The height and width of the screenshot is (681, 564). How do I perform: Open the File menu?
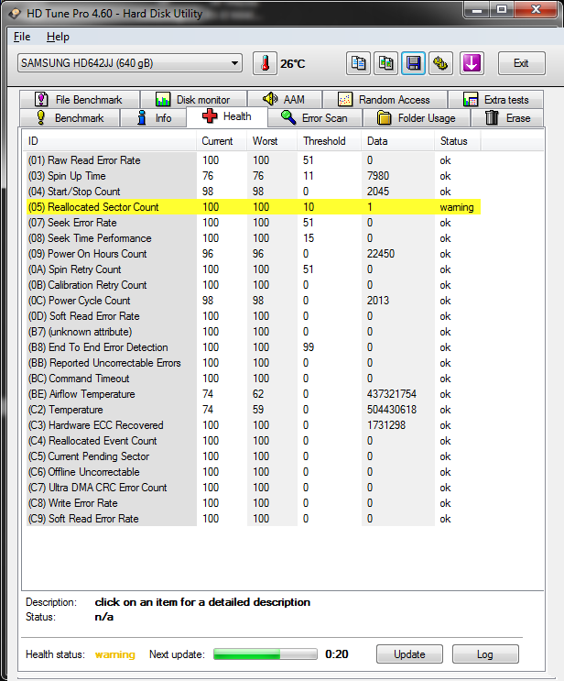[22, 37]
